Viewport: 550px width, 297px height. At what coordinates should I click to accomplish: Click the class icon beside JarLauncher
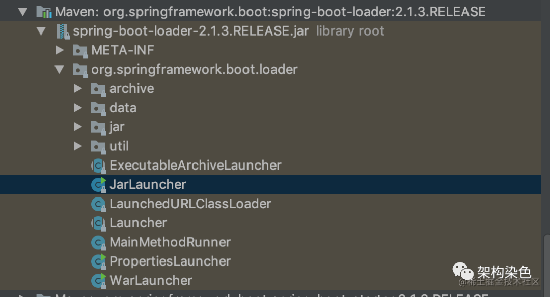[x=98, y=184]
